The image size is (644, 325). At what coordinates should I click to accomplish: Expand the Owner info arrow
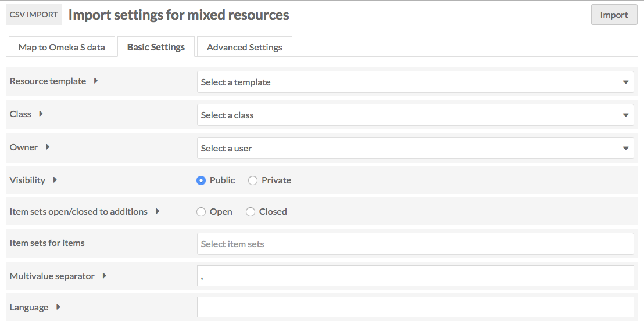coord(48,147)
